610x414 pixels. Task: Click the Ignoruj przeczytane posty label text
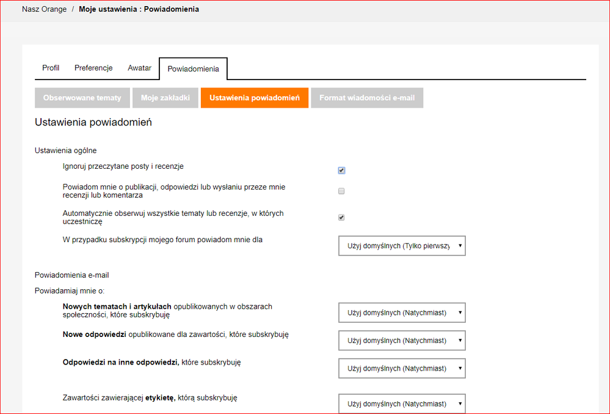point(123,166)
